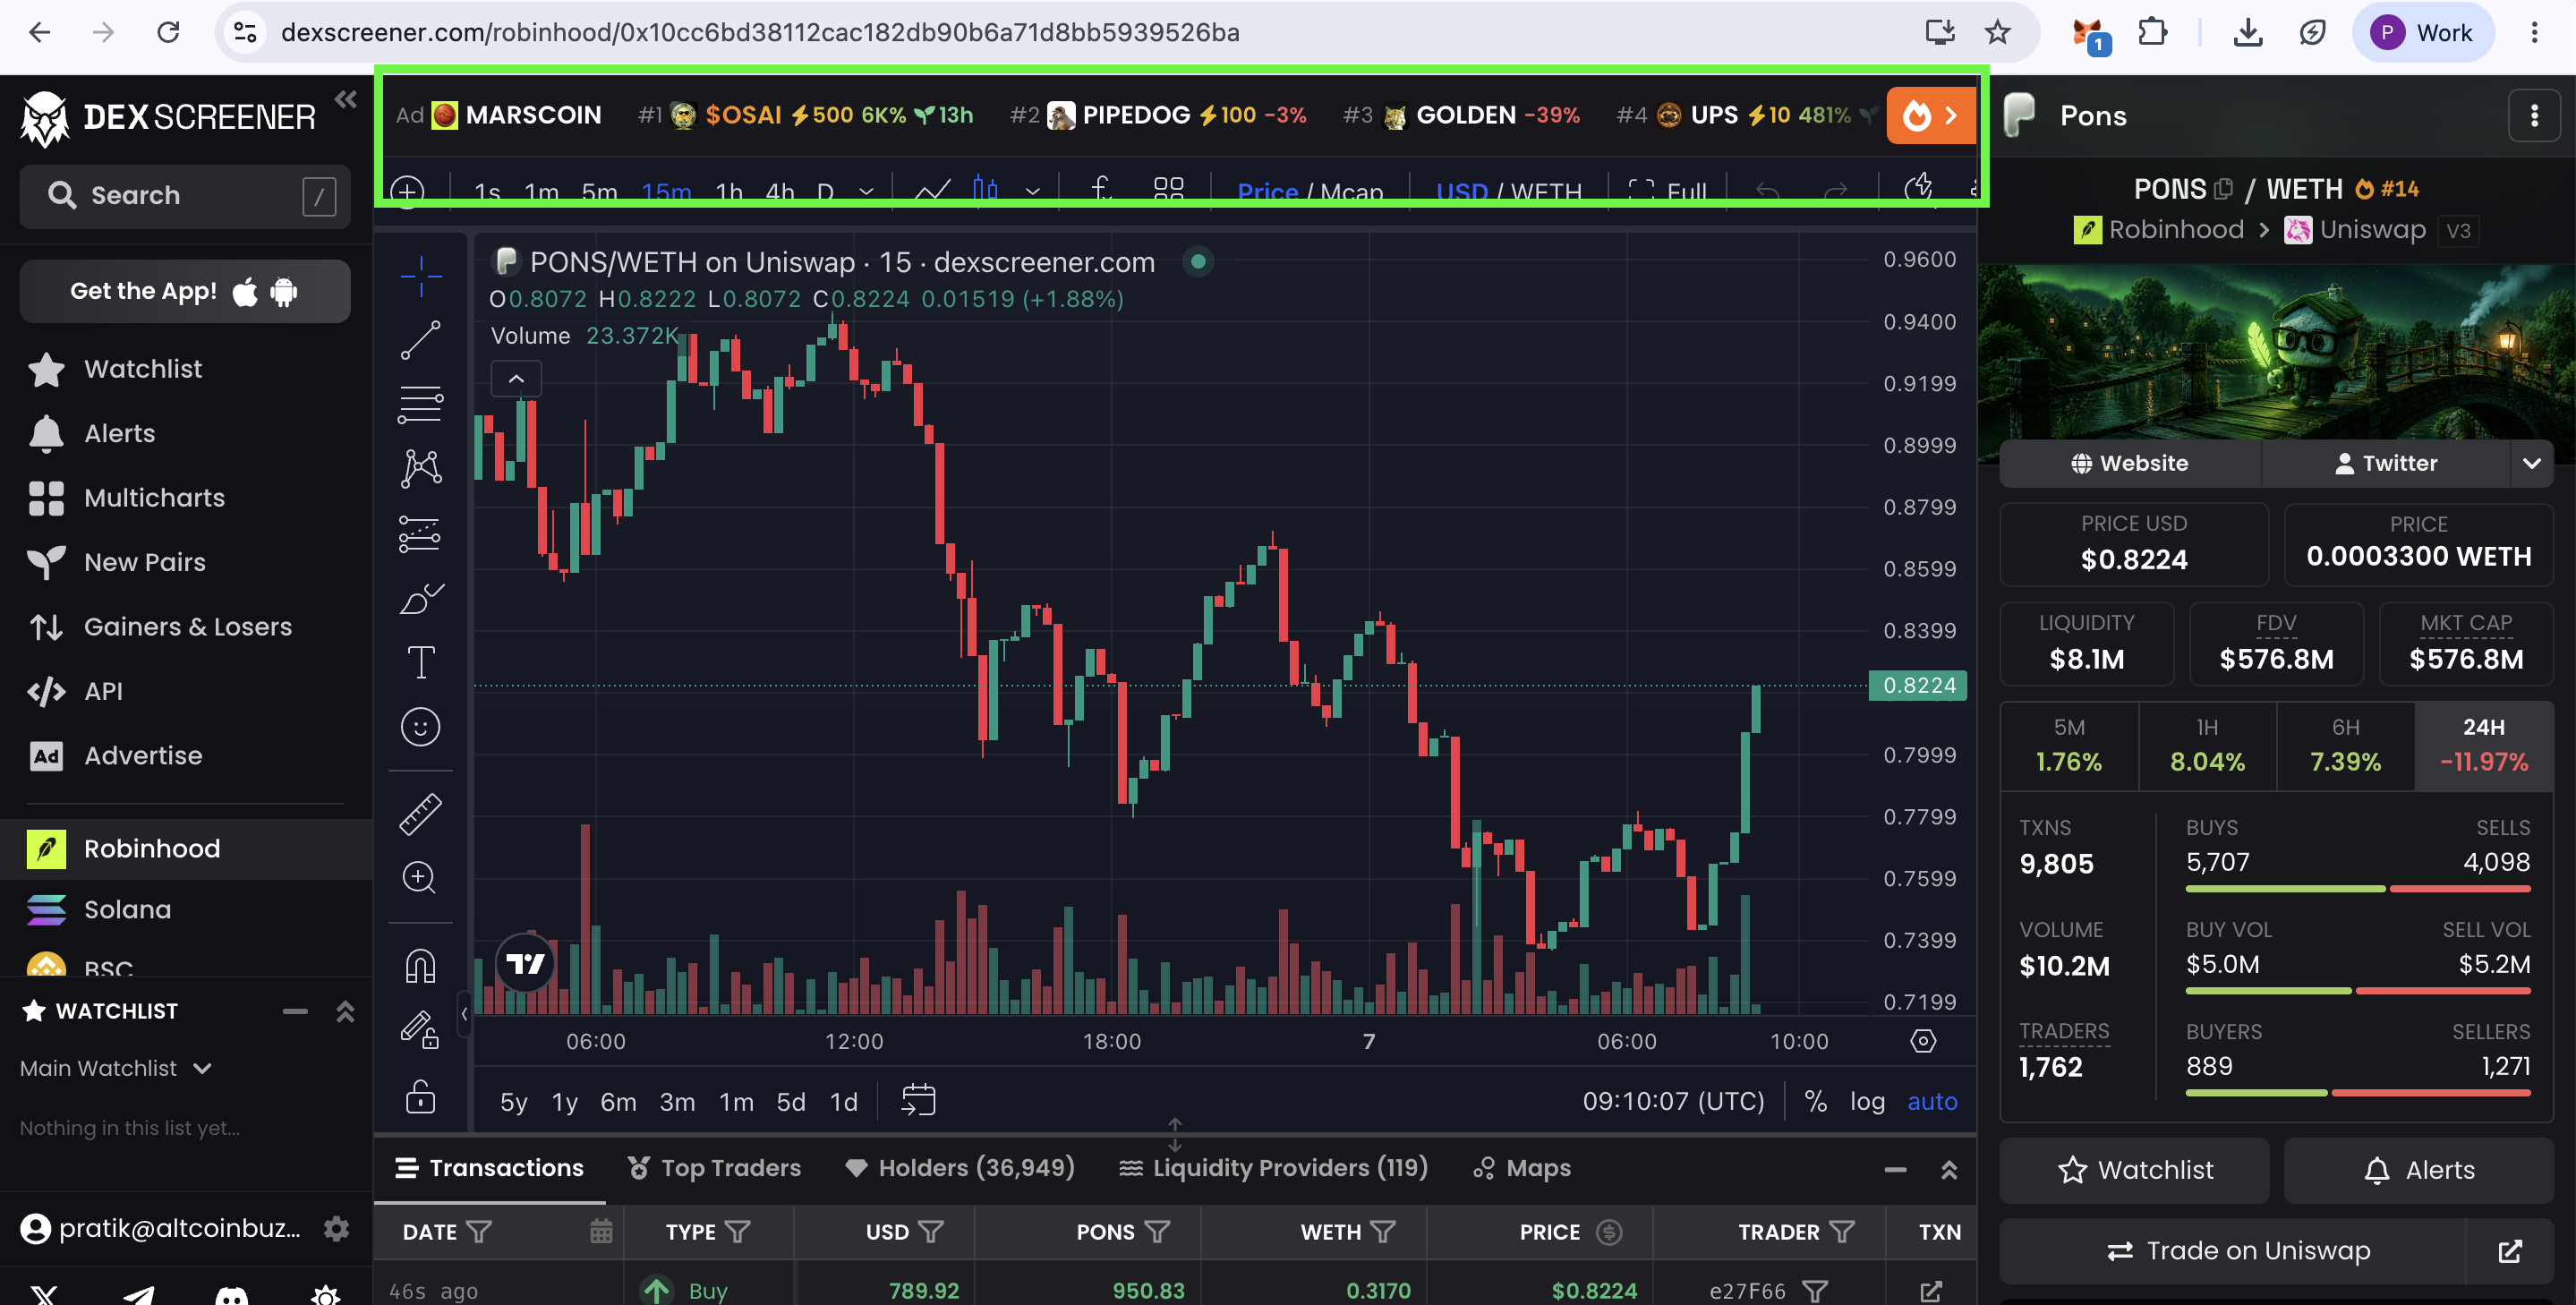
Task: Create price Alerts for PONS
Action: tap(2419, 1170)
